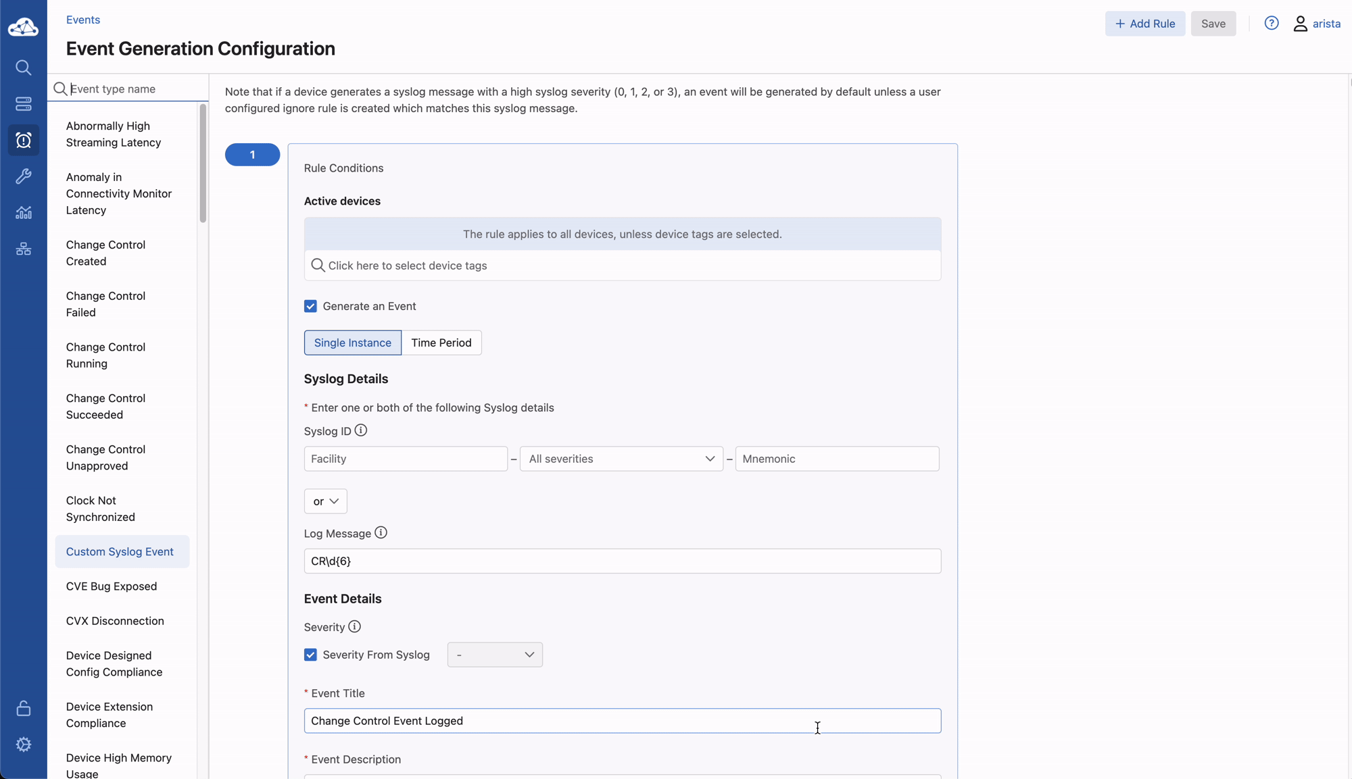
Task: Click the Syslog ID info icon
Action: pyautogui.click(x=361, y=430)
